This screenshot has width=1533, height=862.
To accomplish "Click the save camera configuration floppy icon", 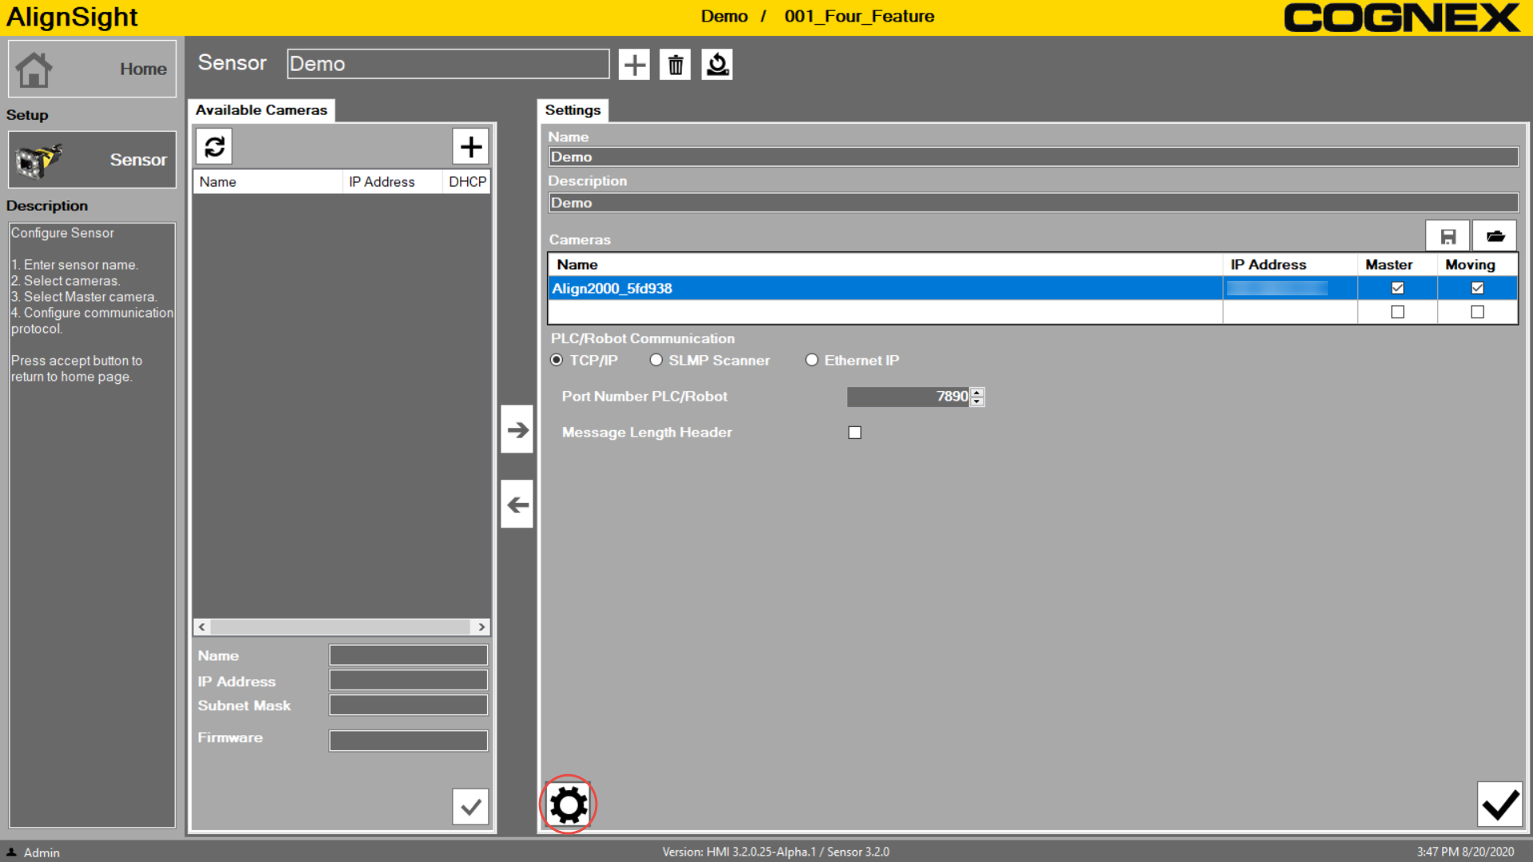I will point(1448,236).
